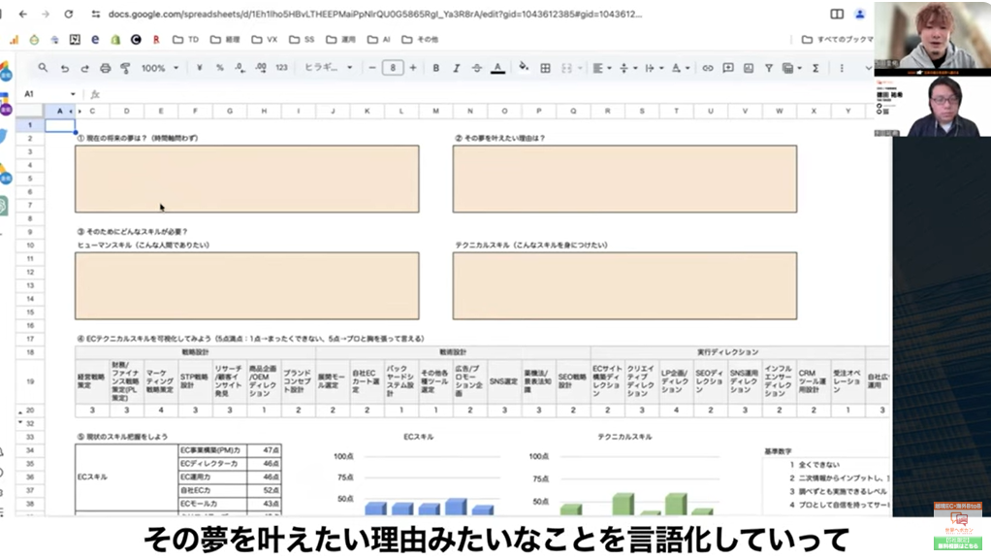Toggle strikethrough formatting
This screenshot has height=559, width=991.
pyautogui.click(x=476, y=68)
